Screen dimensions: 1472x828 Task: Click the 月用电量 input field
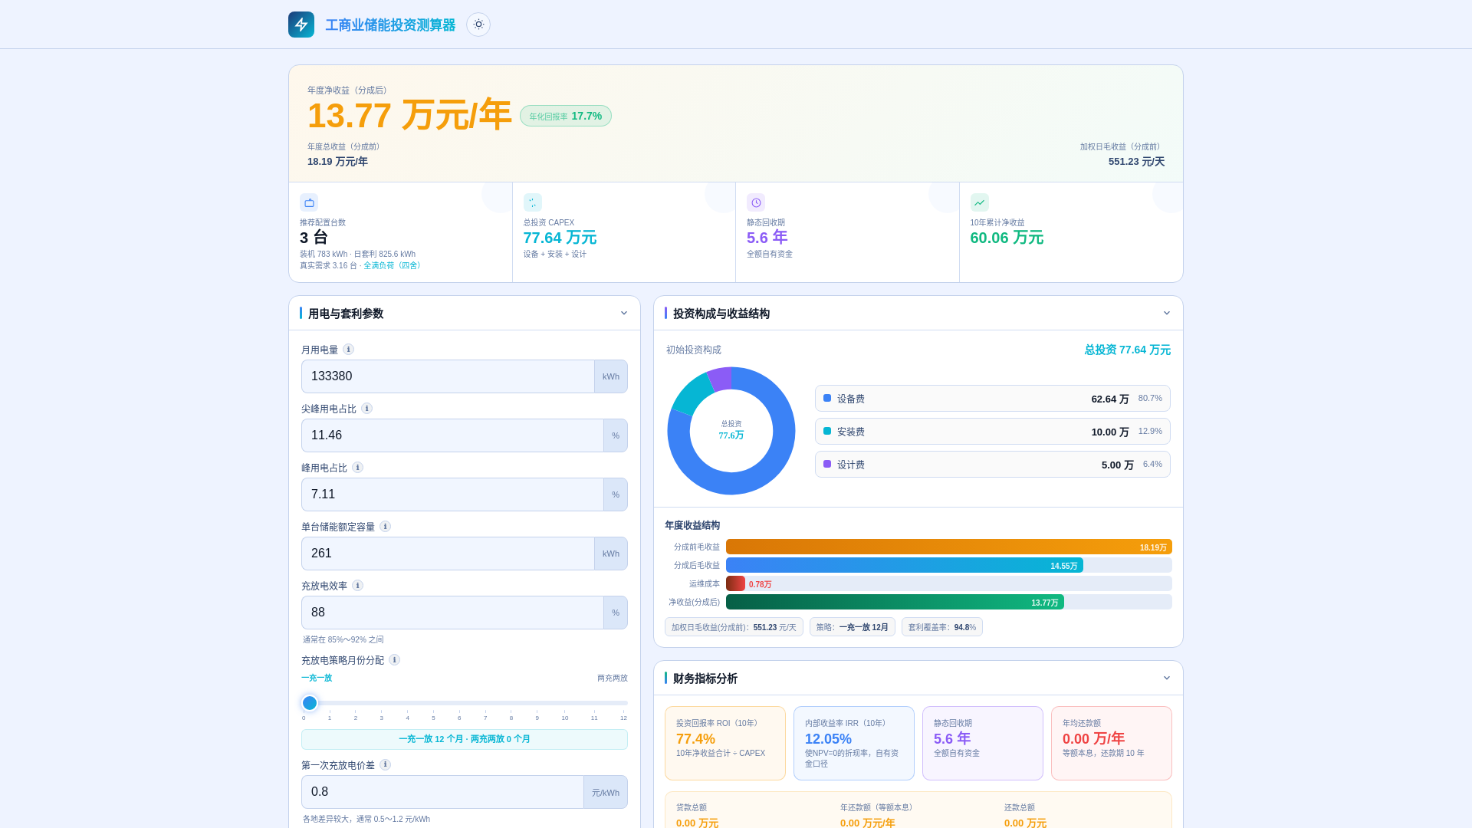[448, 376]
